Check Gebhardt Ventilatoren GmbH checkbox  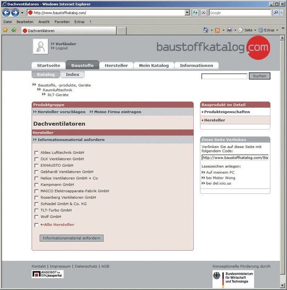pos(37,172)
